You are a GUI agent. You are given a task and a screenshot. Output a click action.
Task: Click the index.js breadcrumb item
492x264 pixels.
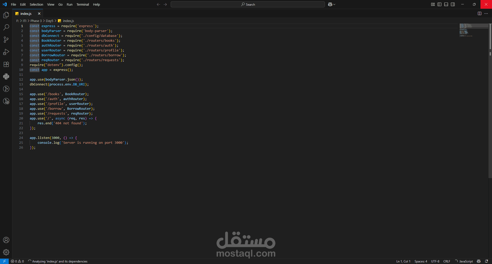click(x=66, y=21)
